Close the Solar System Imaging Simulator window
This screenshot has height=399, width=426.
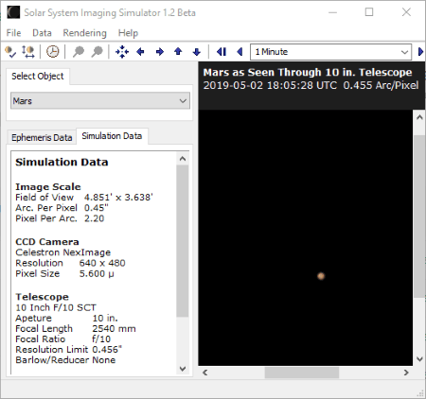(406, 12)
